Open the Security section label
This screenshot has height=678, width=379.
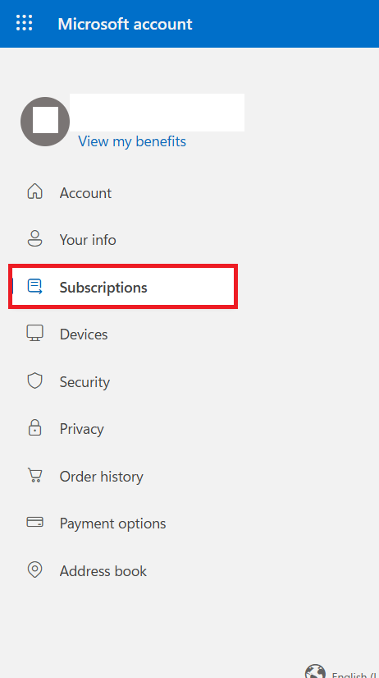(84, 382)
